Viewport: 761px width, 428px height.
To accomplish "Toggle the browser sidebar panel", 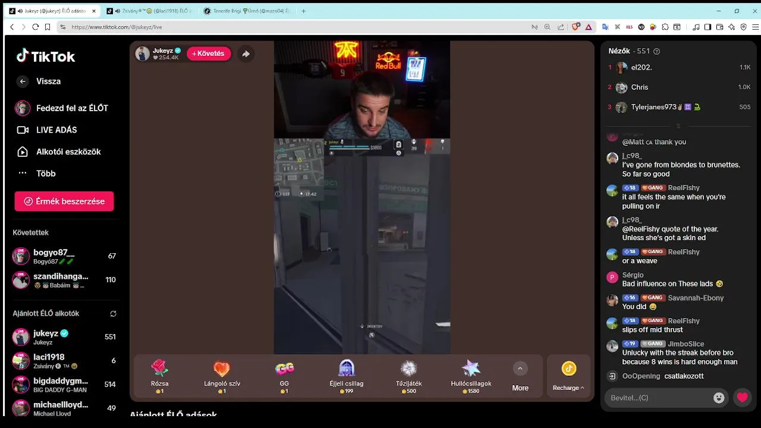I will click(707, 27).
